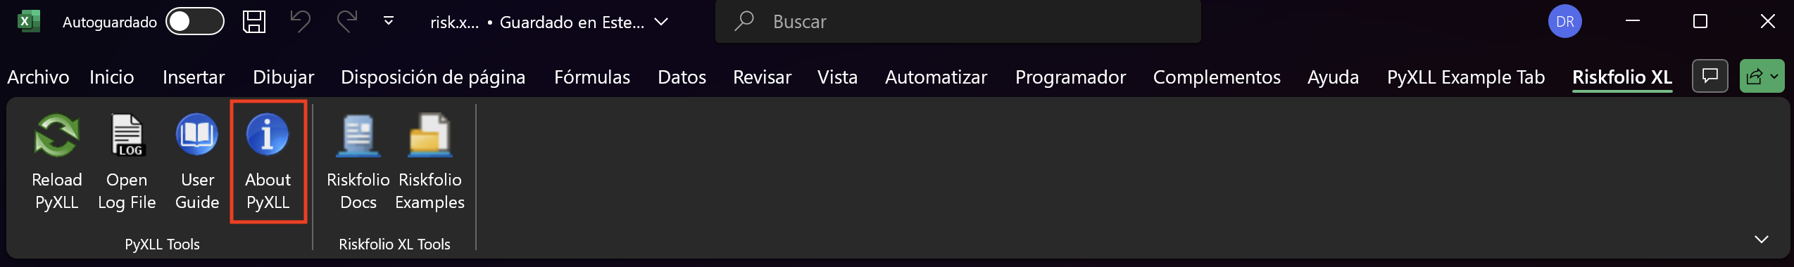This screenshot has height=267, width=1794.
Task: Open the Archivo menu
Action: point(38,77)
